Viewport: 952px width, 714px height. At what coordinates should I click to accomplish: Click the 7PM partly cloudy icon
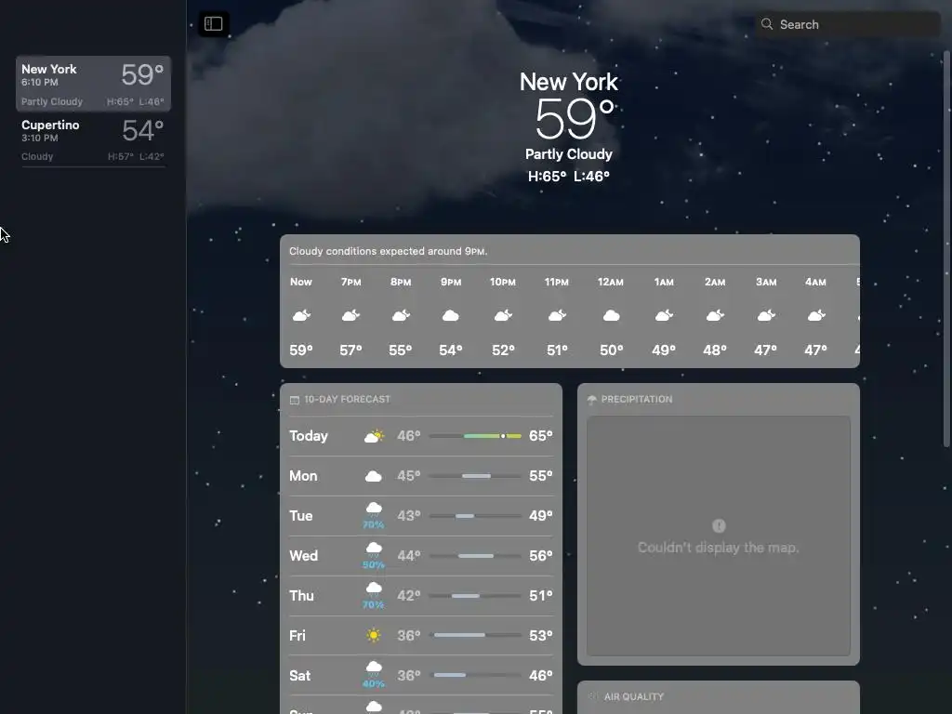[x=350, y=315]
